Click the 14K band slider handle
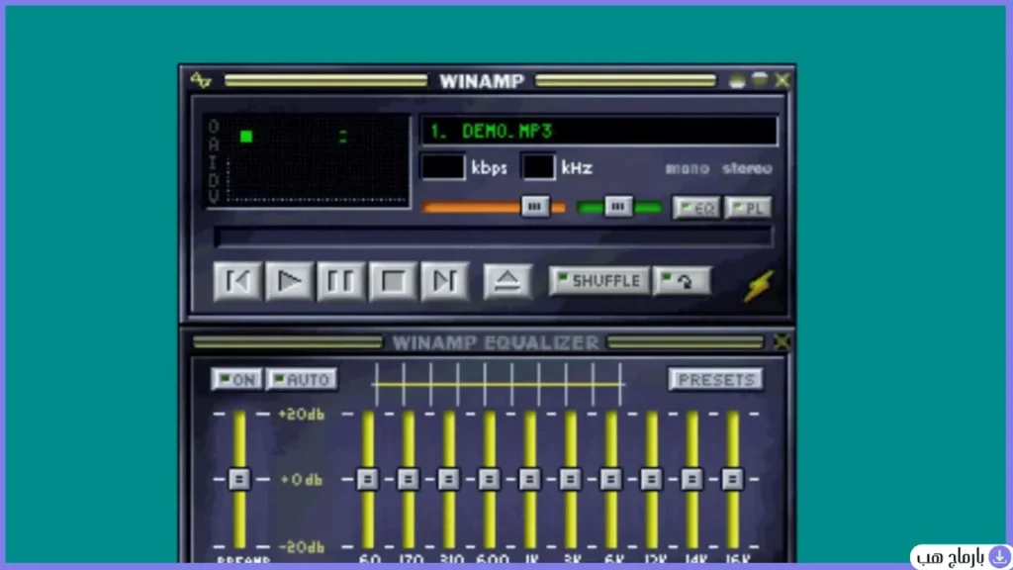The height and width of the screenshot is (570, 1013). coord(691,479)
